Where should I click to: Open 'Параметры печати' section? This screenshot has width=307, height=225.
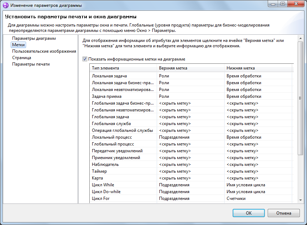point(31,64)
